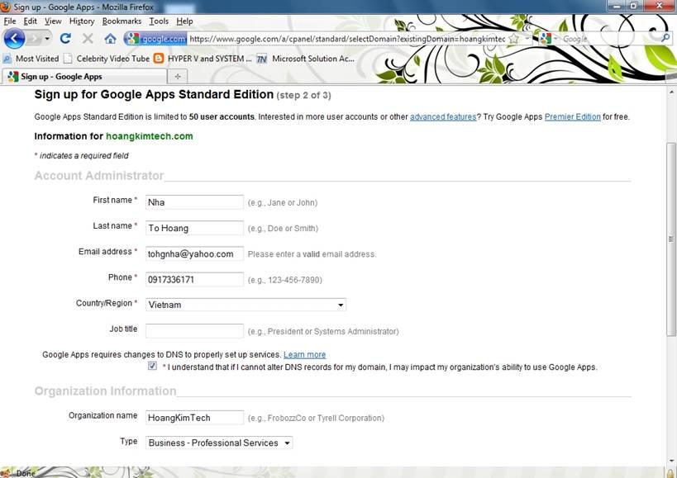Screen dimensions: 677x478
Task: Follow the Premier Edition link
Action: [573, 116]
